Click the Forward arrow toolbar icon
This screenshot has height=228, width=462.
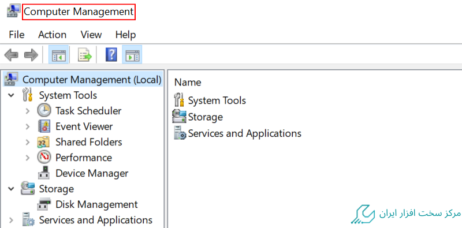tap(31, 55)
